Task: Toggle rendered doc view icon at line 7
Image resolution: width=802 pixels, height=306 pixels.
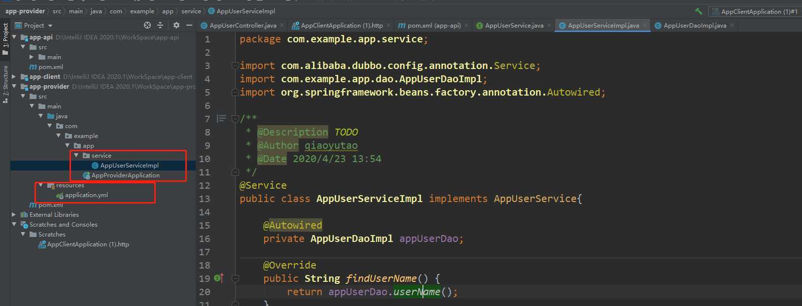Action: coord(222,118)
